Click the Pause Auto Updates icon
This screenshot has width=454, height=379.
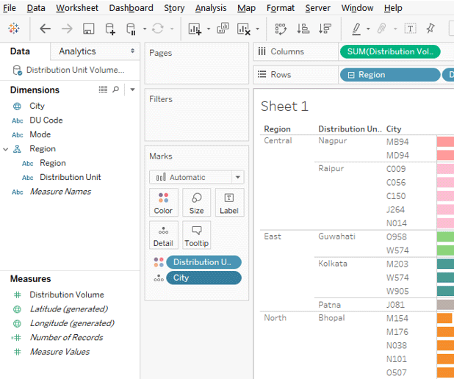click(131, 29)
